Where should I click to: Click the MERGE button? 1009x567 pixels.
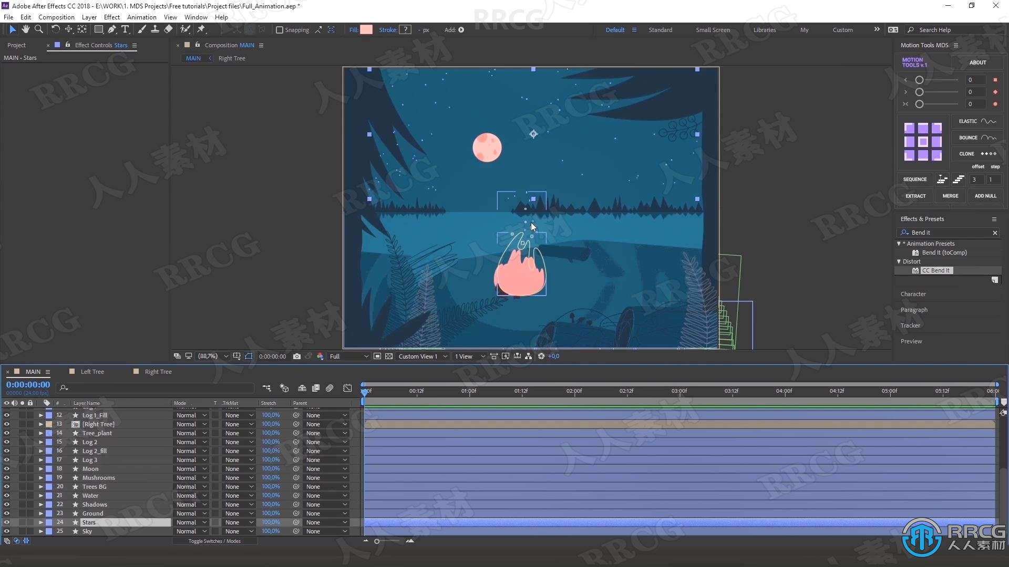pyautogui.click(x=950, y=196)
